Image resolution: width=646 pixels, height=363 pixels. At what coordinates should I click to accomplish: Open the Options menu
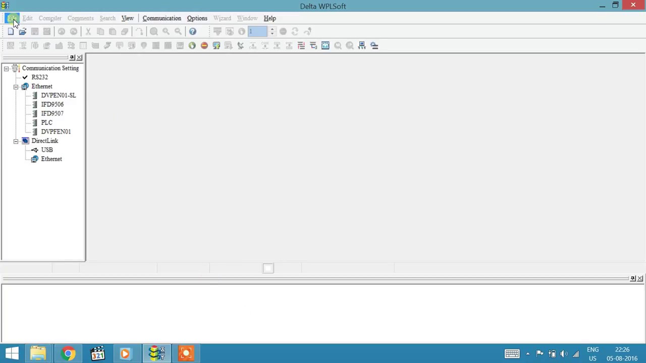tap(197, 18)
